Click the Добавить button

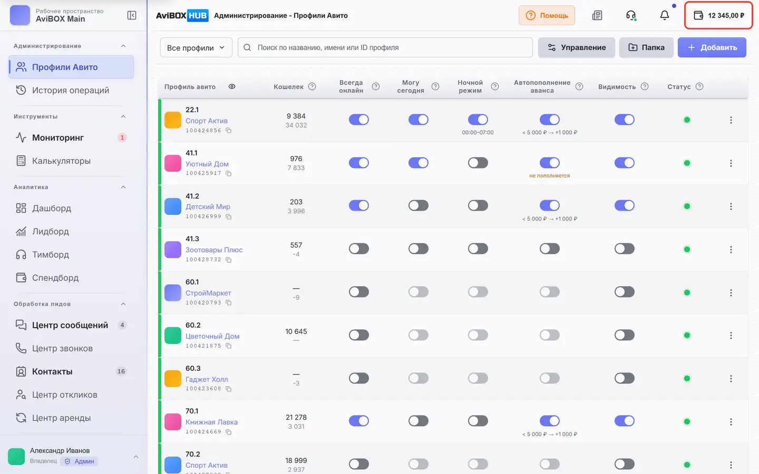pyautogui.click(x=712, y=47)
